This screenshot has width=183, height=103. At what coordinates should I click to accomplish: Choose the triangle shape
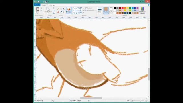(79, 11)
